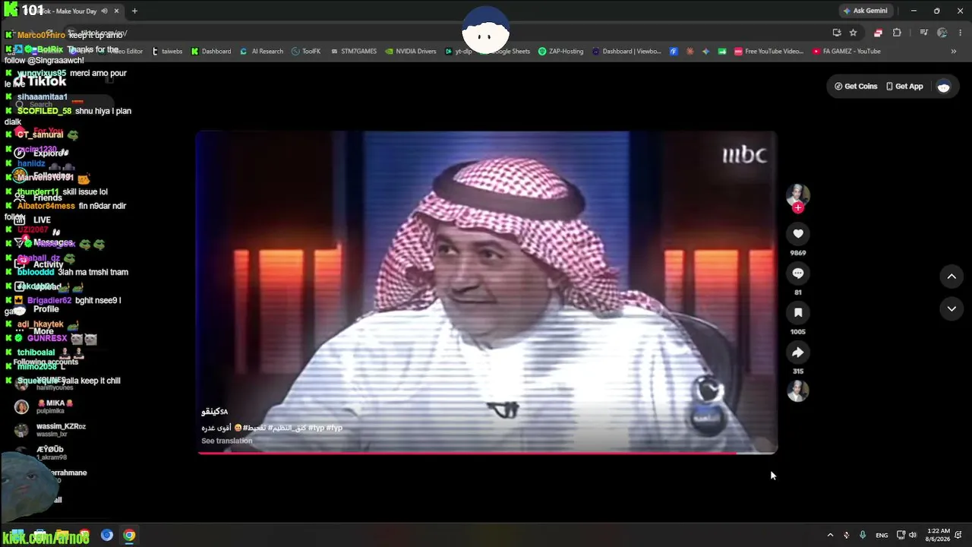
Task: Open the ZAP-Hosting bookmark
Action: (560, 52)
